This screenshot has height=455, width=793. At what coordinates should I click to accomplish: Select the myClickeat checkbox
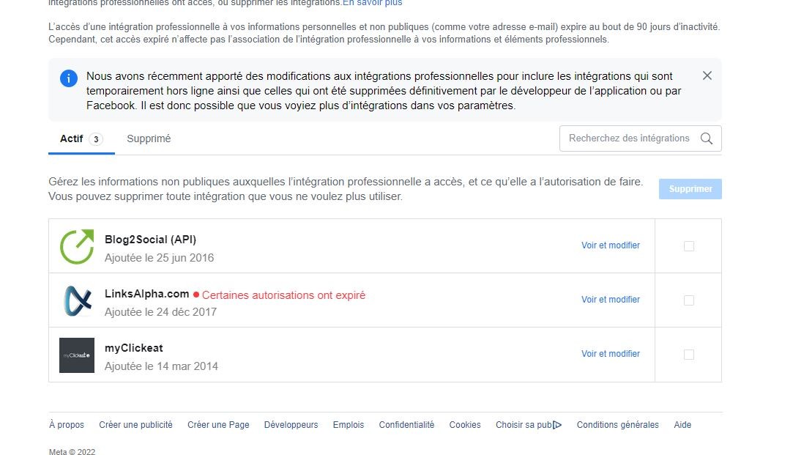(x=688, y=355)
